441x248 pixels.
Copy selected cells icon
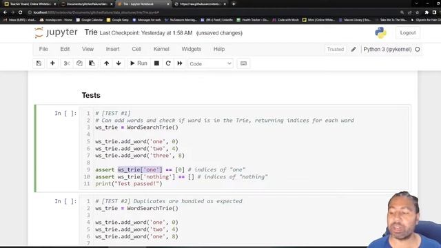coord(79,63)
